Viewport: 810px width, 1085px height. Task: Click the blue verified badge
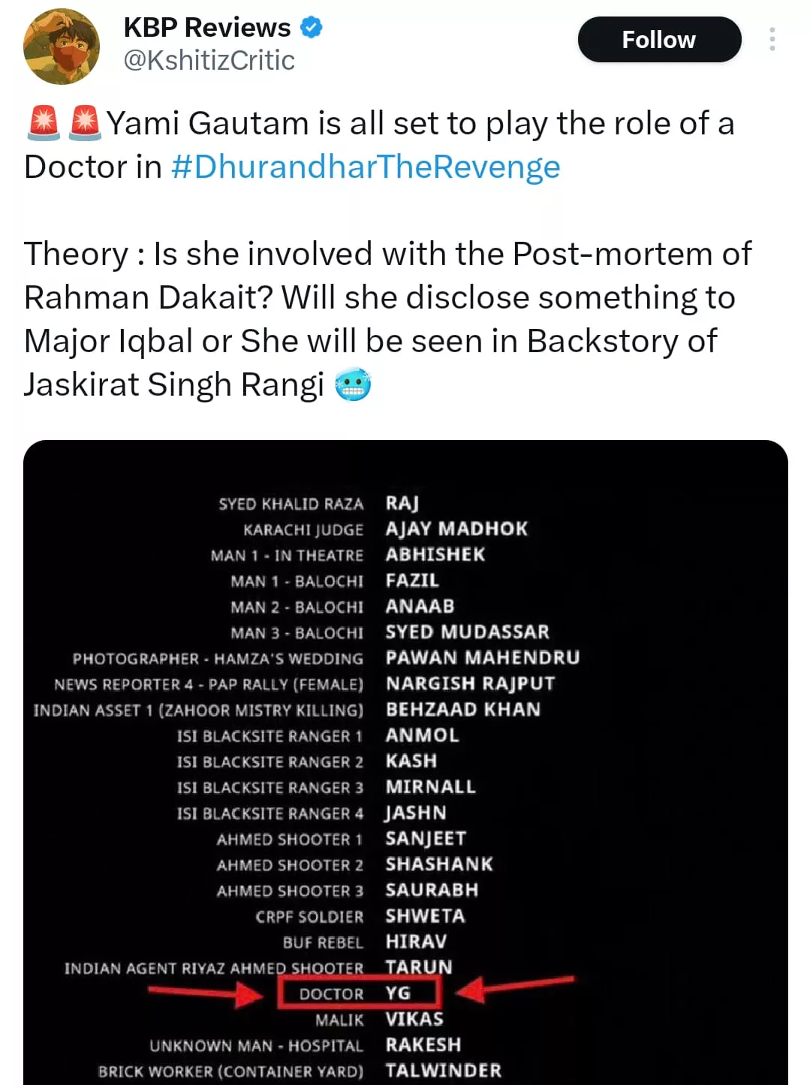point(312,28)
